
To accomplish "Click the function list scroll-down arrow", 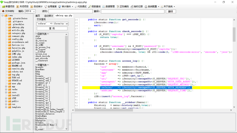I will point(66,129).
